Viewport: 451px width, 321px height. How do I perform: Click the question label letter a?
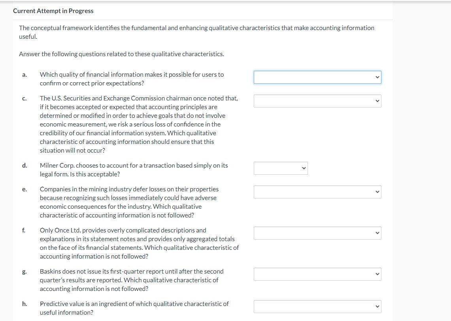tap(25, 74)
